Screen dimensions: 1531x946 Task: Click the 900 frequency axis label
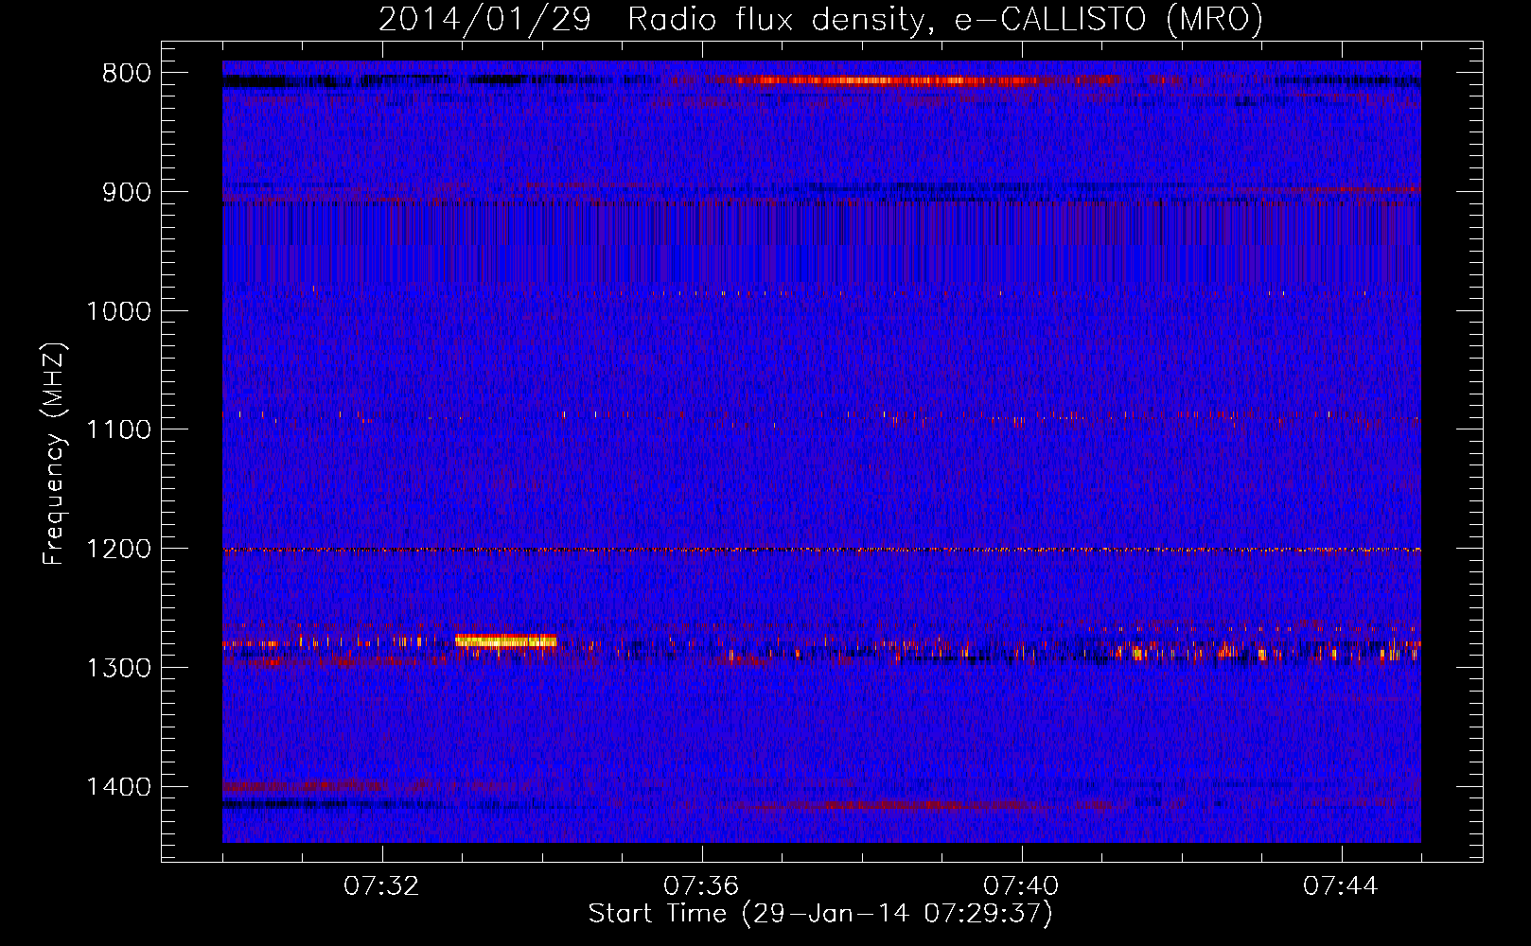(127, 192)
